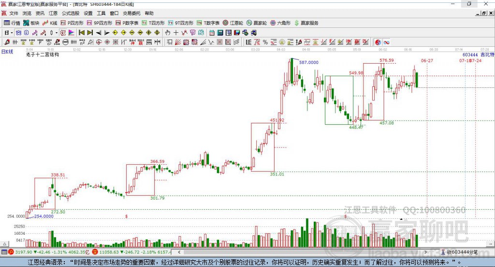Click the 11058.63 Shenzhen index status

click(x=108, y=252)
